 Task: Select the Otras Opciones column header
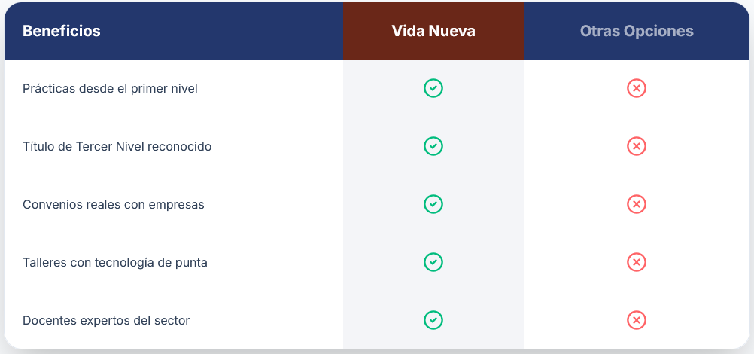[637, 31]
